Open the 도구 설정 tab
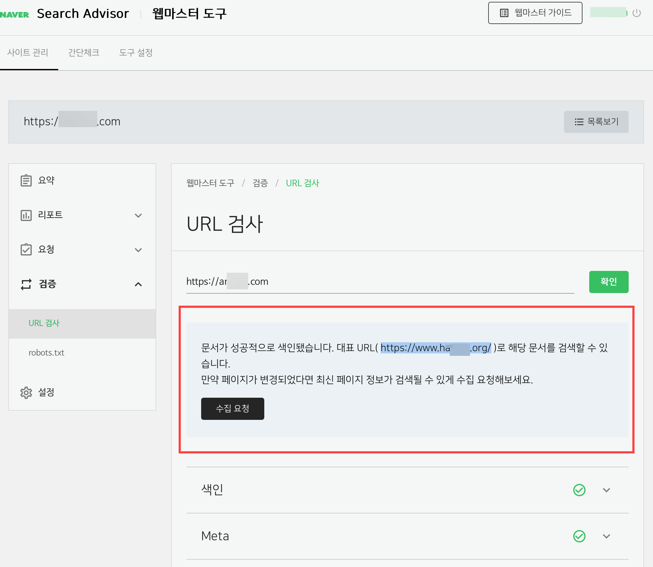Viewport: 653px width, 567px height. [136, 53]
